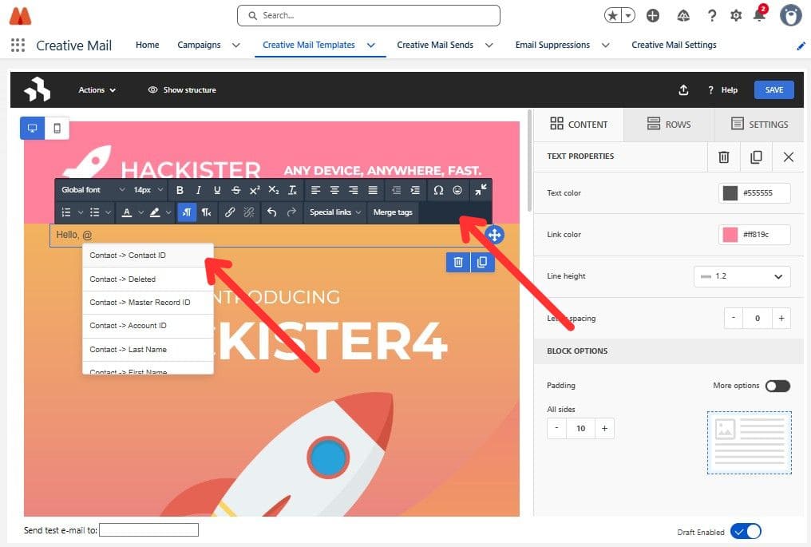Screen dimensions: 811x547
Task: Undo the last edit
Action: point(272,212)
